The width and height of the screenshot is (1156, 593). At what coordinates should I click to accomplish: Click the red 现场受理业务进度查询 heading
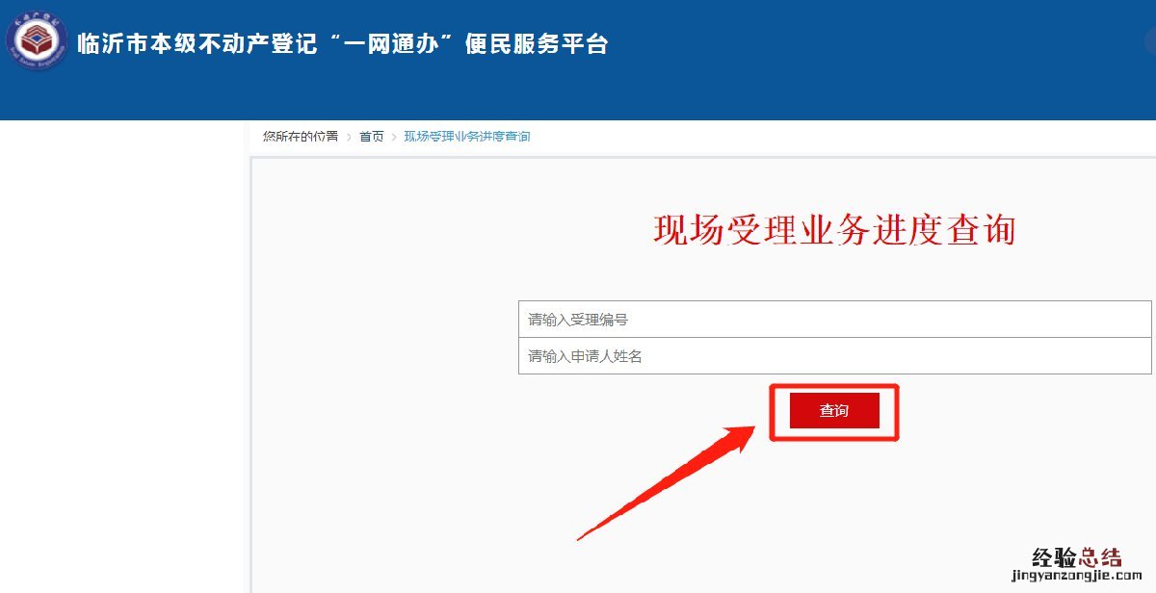pos(834,230)
